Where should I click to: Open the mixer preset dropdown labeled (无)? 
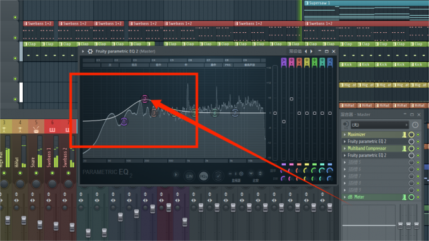(x=380, y=125)
